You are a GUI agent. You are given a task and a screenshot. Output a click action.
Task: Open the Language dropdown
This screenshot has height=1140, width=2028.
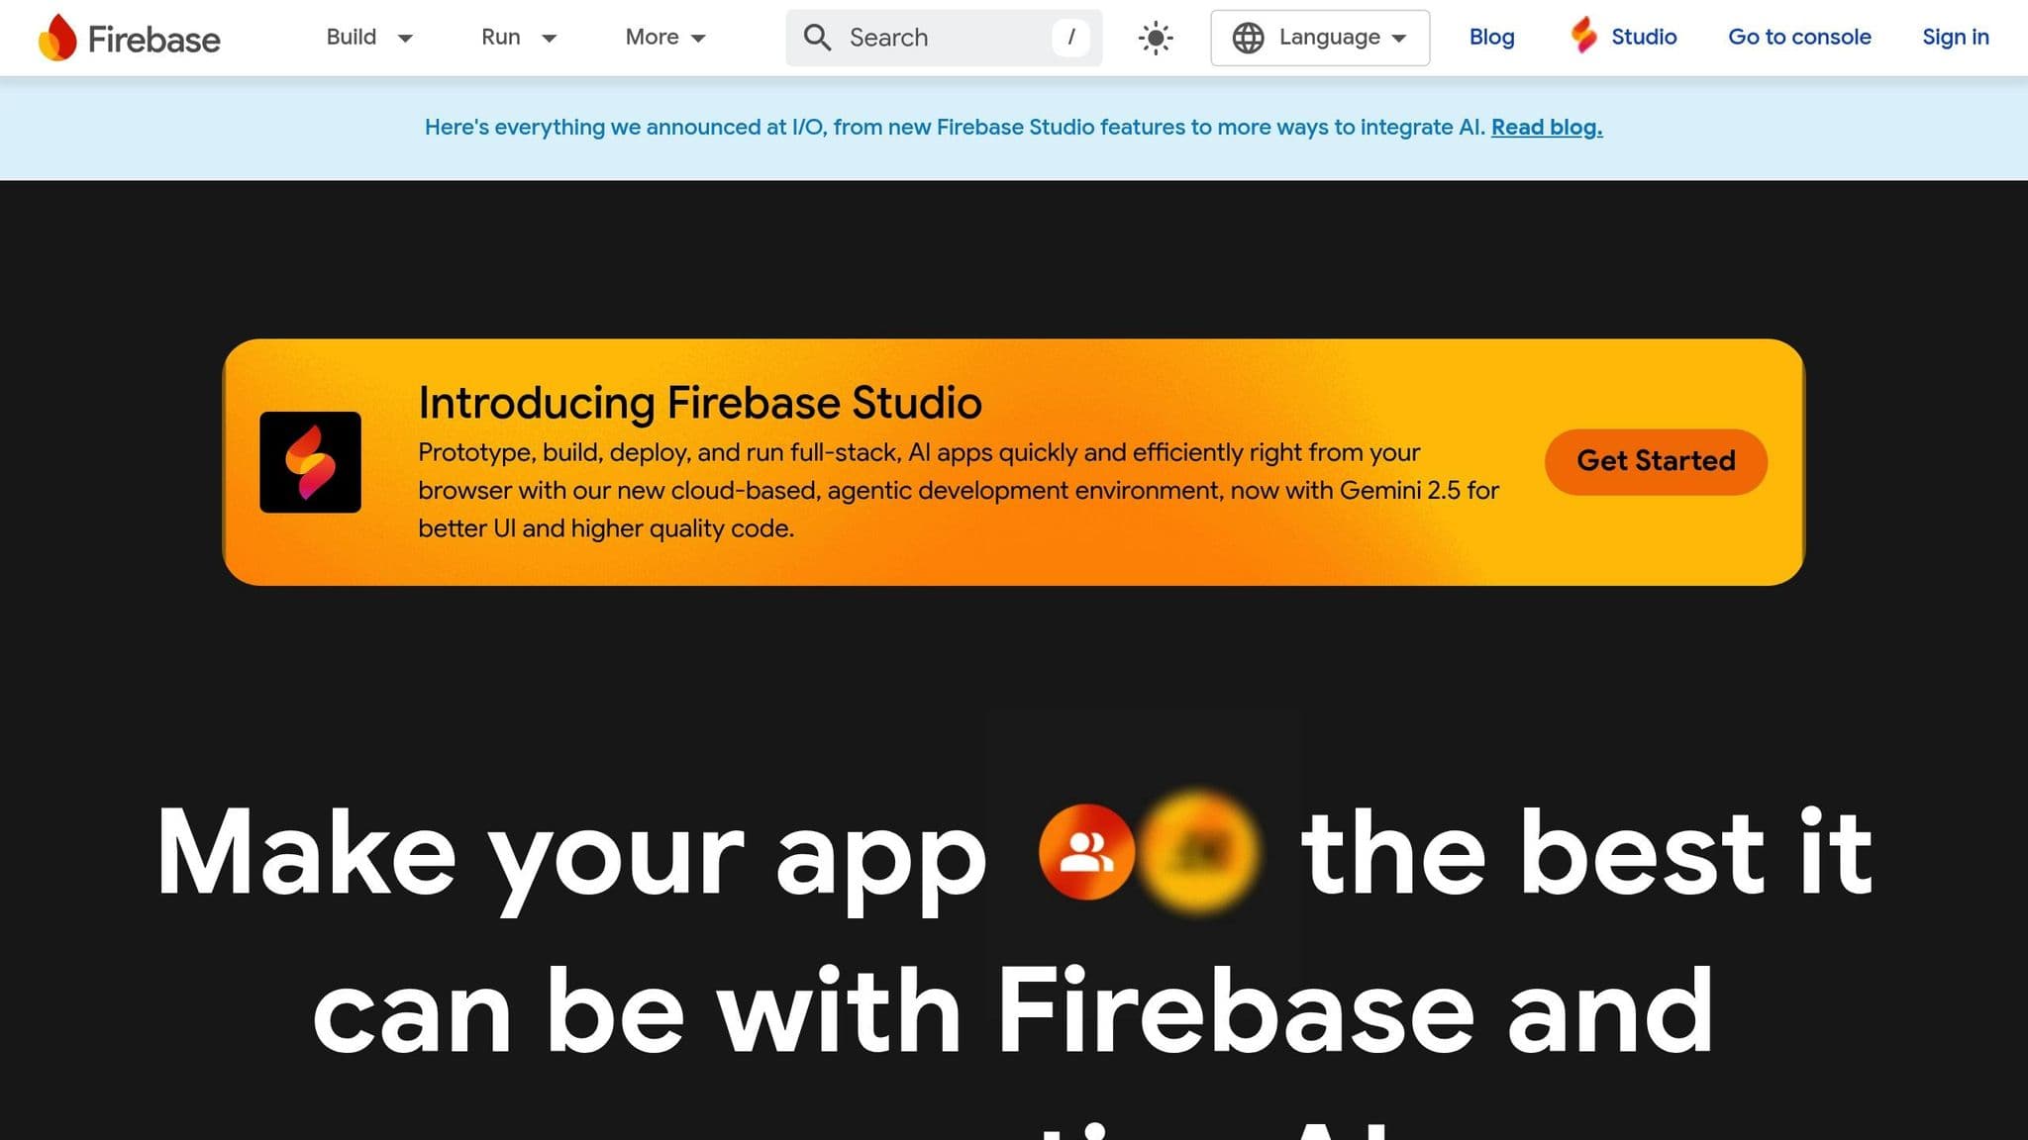pyautogui.click(x=1320, y=38)
